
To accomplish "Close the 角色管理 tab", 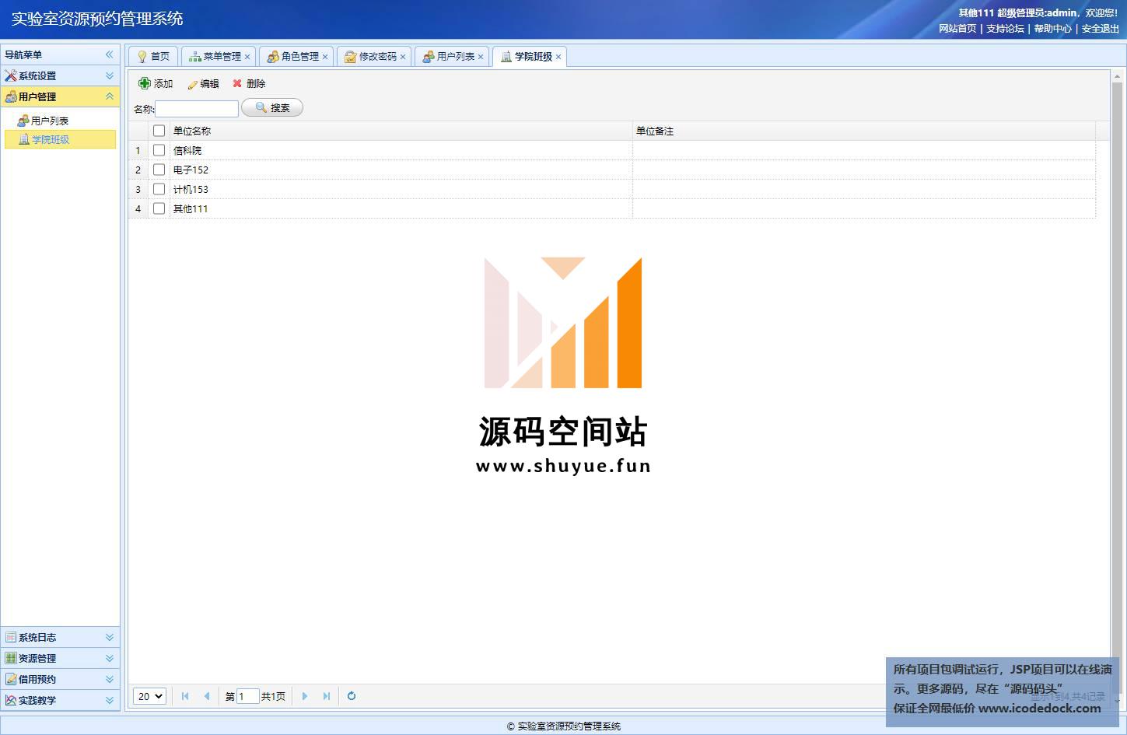I will tap(325, 57).
